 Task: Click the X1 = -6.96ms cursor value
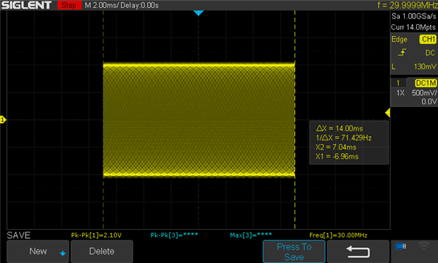point(337,157)
